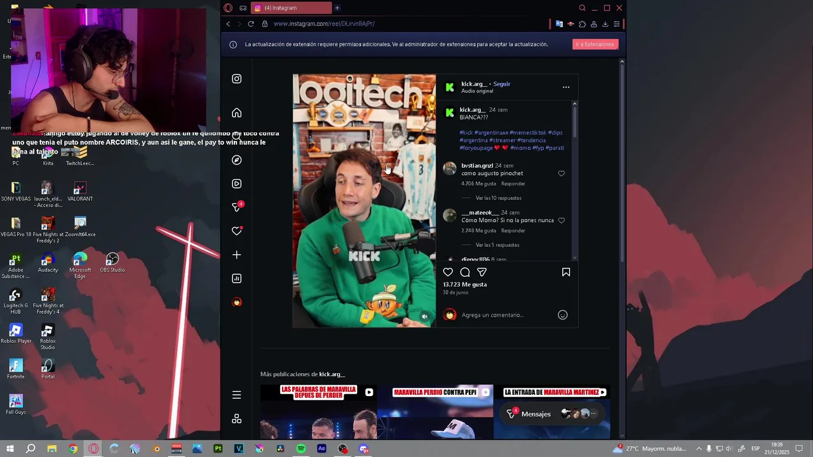Open the tab search magnifier in title bar
Image resolution: width=813 pixels, height=457 pixels.
(x=582, y=8)
